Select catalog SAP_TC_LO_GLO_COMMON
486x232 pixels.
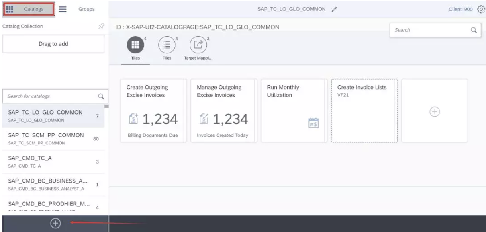pos(53,116)
